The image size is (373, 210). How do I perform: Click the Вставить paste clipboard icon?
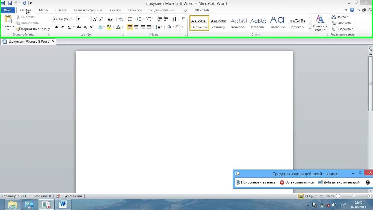pos(8,19)
